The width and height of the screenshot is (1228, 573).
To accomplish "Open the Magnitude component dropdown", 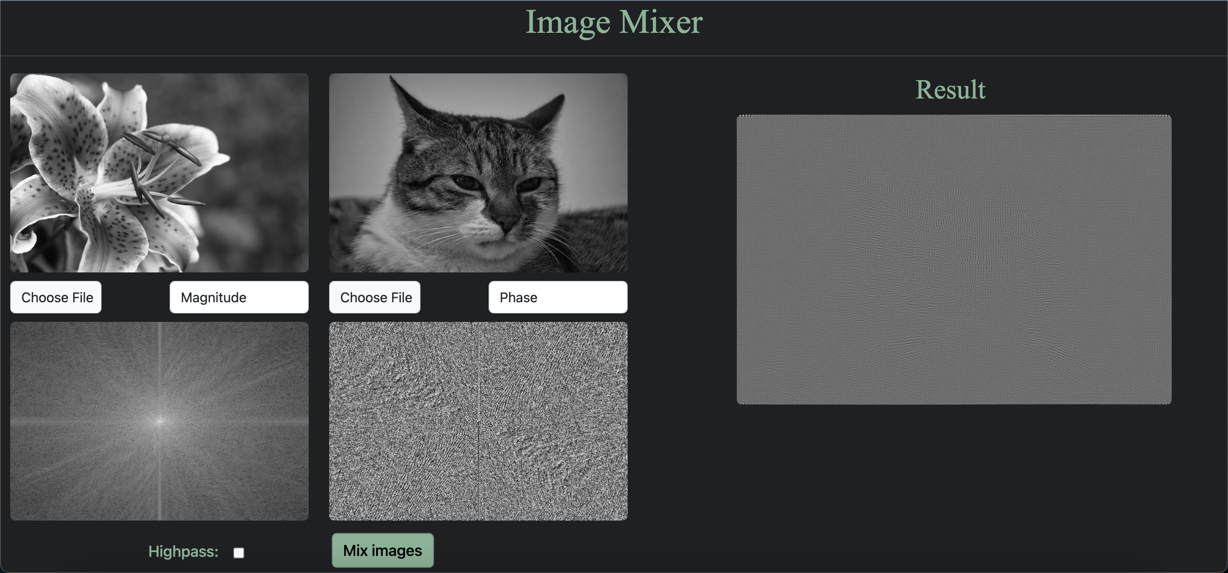I will [x=239, y=297].
